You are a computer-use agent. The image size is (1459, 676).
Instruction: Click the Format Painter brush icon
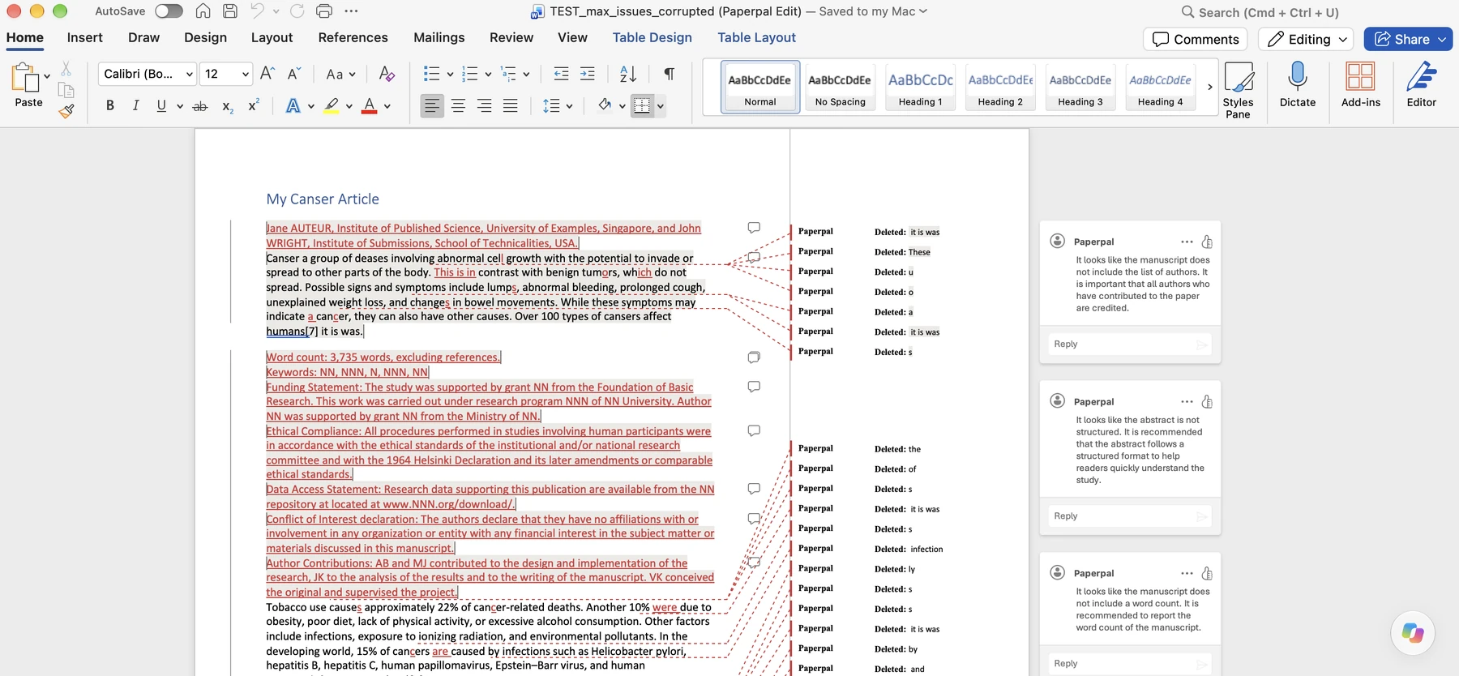[66, 111]
